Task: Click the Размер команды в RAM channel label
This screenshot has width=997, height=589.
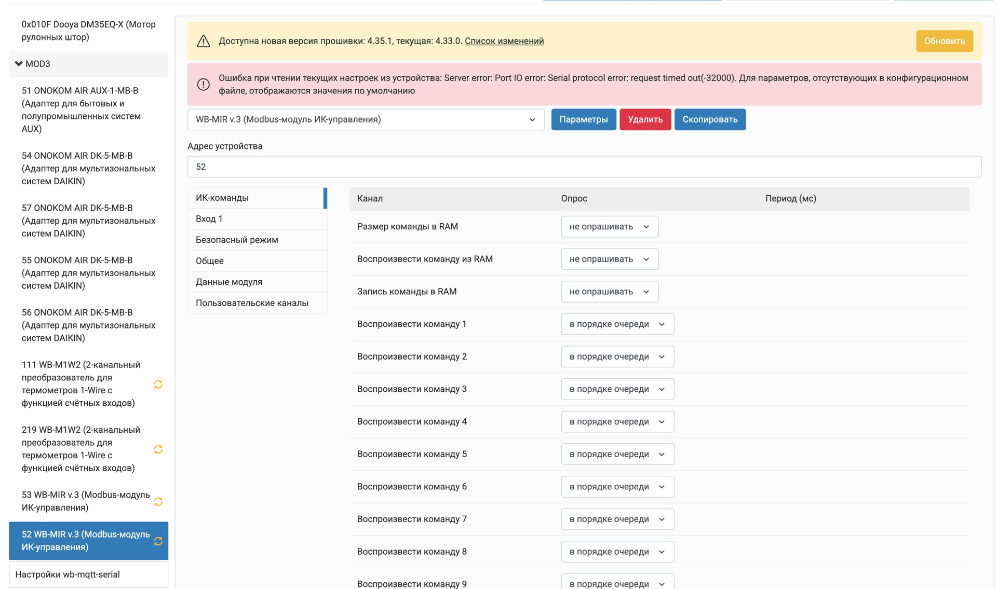Action: 407,226
